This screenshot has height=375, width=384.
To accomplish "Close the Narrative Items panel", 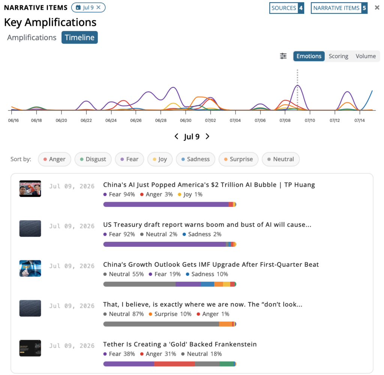I will coord(377,7).
